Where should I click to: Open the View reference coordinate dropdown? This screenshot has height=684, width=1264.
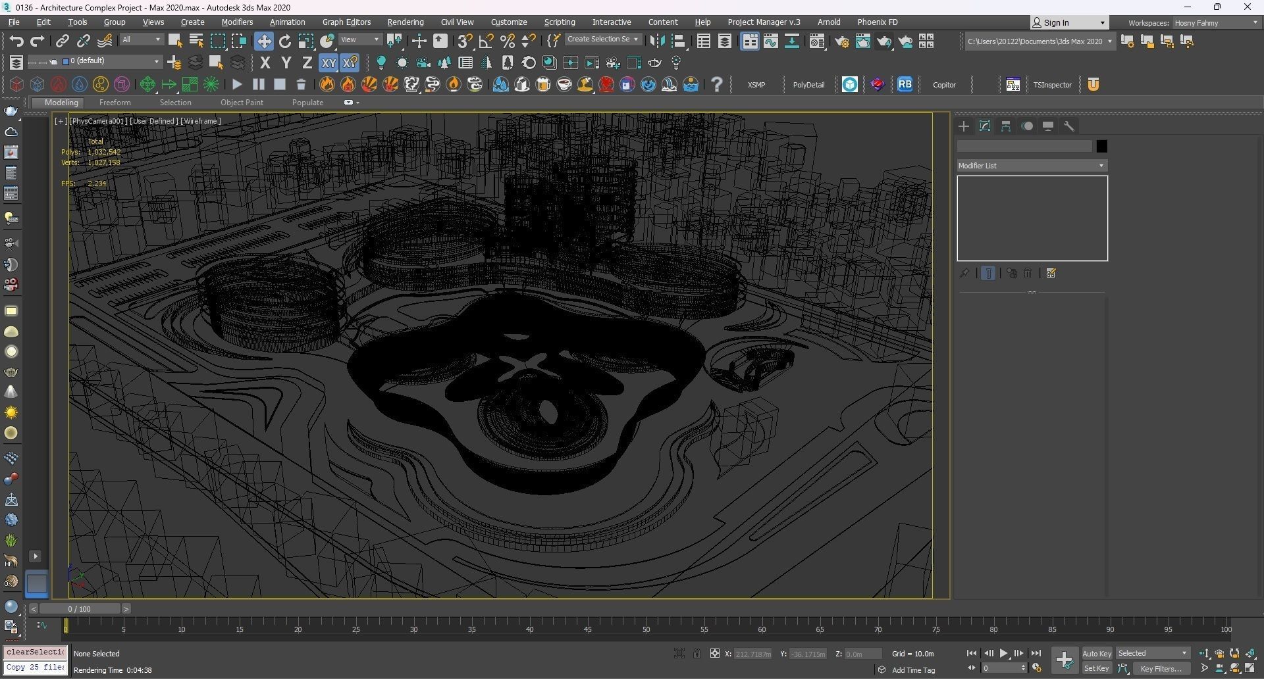click(360, 40)
